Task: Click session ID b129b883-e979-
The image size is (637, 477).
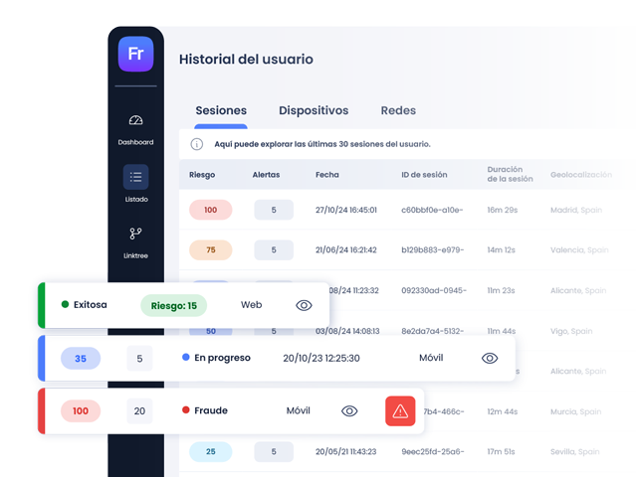Action: [432, 249]
